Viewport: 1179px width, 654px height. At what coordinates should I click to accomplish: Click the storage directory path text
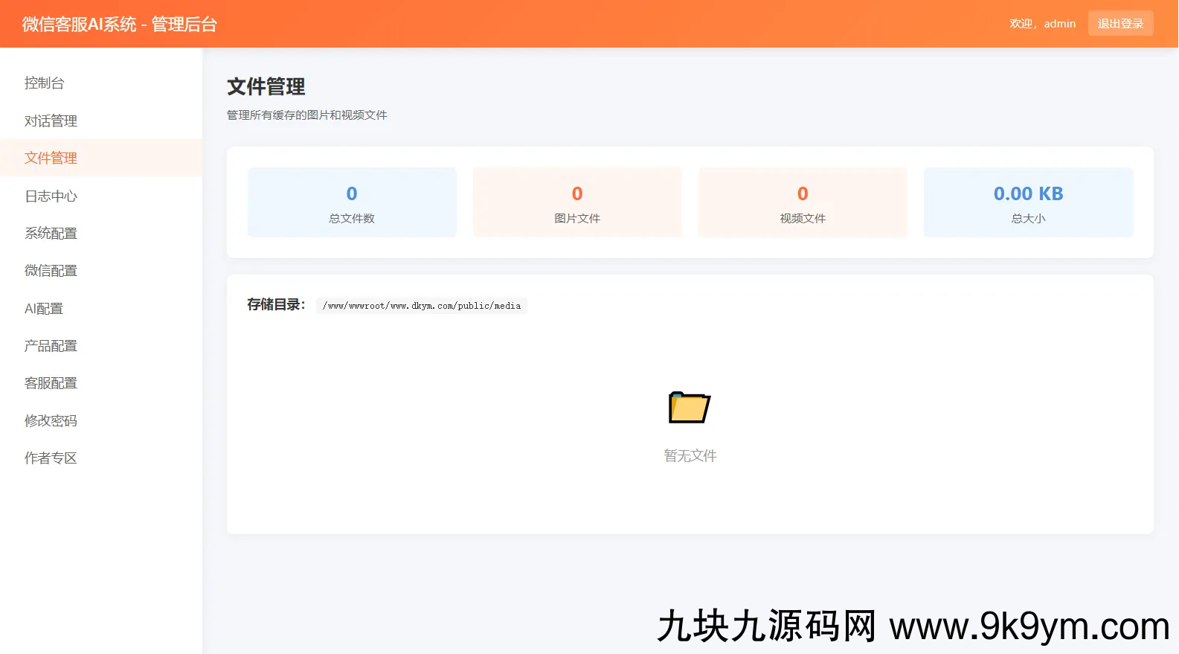point(422,306)
